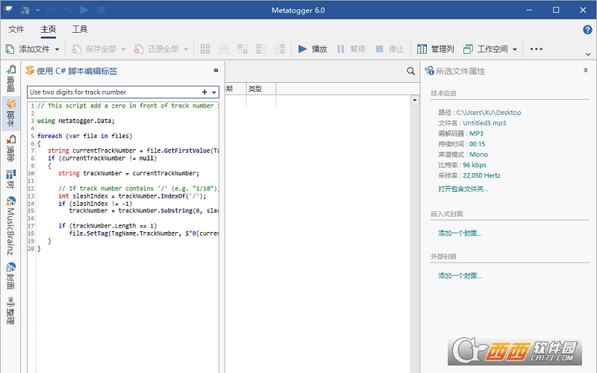
Task: Toggle the pin on the 所选文件属性 panel
Action: tap(585, 70)
